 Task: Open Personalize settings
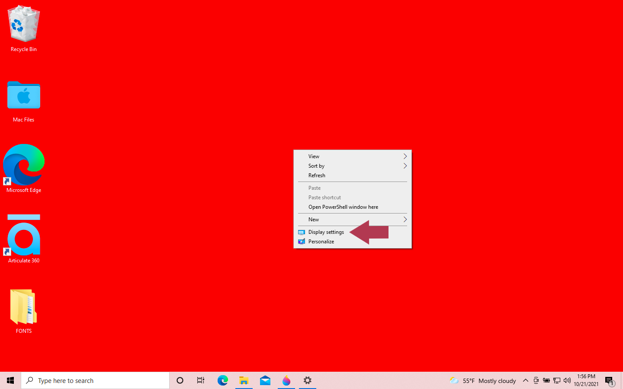[321, 241]
